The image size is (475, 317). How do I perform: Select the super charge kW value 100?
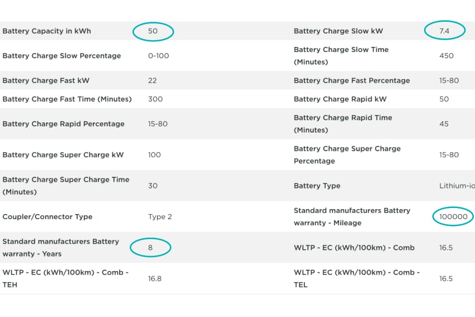154,155
